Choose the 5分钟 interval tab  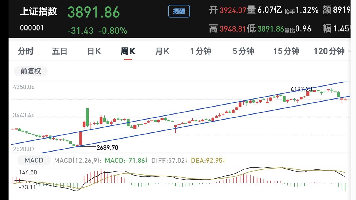click(x=243, y=51)
